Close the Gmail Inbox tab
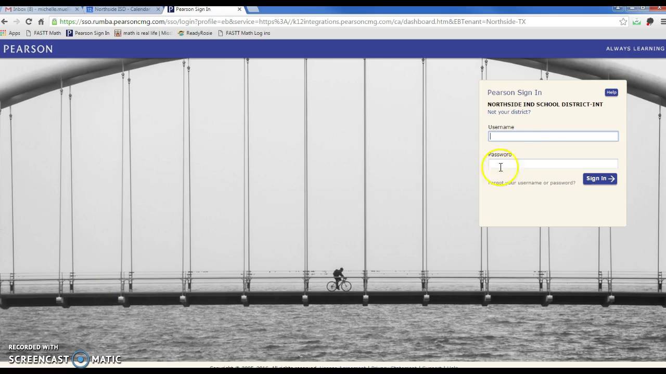Screen dimensions: 666x374 click(x=77, y=9)
